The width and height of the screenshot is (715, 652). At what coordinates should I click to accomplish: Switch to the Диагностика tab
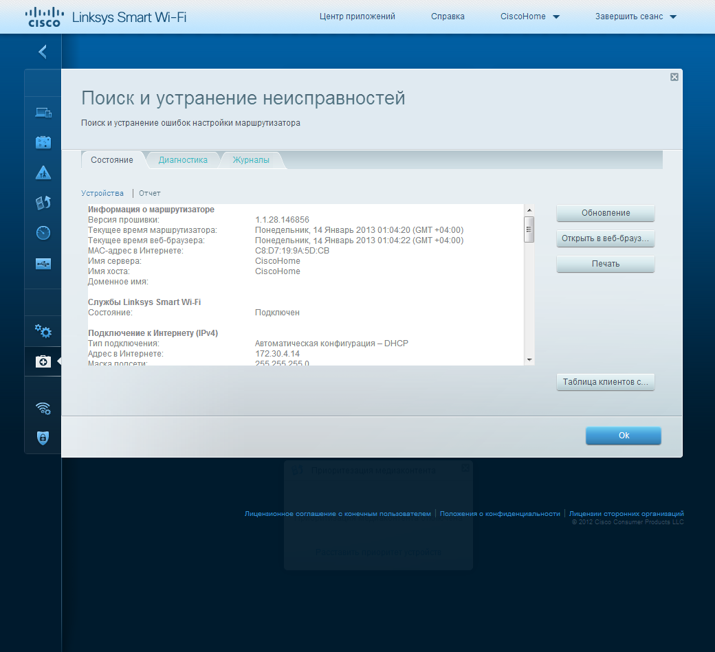[x=183, y=160]
